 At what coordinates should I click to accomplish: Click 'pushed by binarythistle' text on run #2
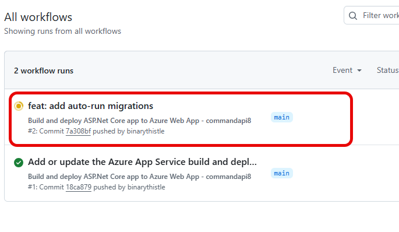(x=129, y=131)
